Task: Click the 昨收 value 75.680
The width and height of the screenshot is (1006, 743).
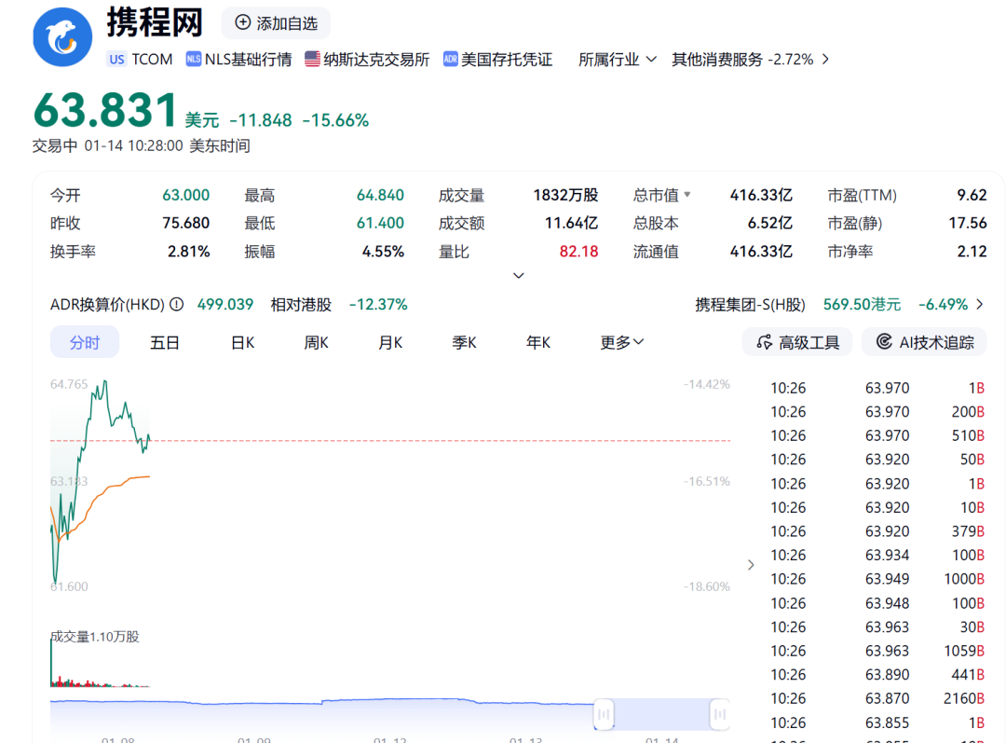Action: [186, 224]
